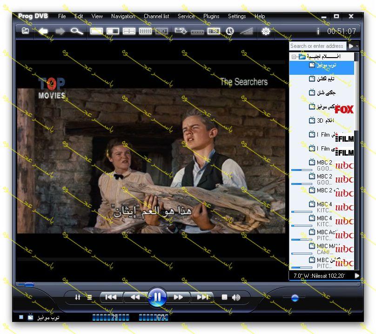Open the View menu

[97, 16]
